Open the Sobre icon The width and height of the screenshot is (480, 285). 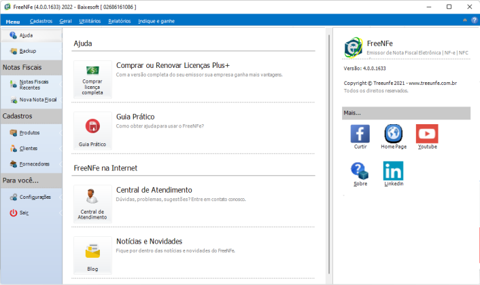(x=360, y=170)
